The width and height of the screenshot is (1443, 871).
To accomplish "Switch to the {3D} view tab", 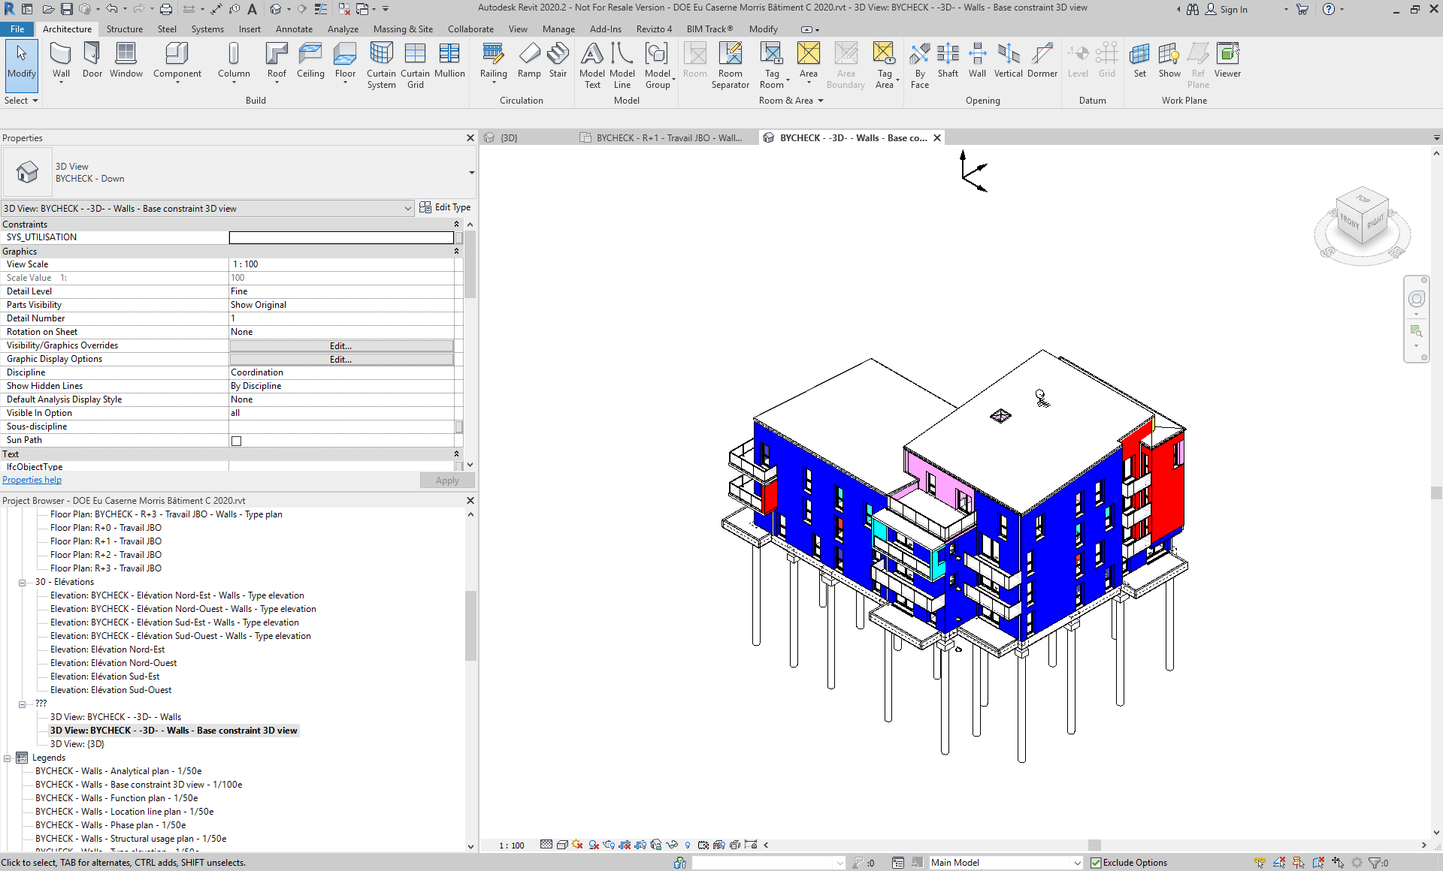I will pyautogui.click(x=509, y=138).
